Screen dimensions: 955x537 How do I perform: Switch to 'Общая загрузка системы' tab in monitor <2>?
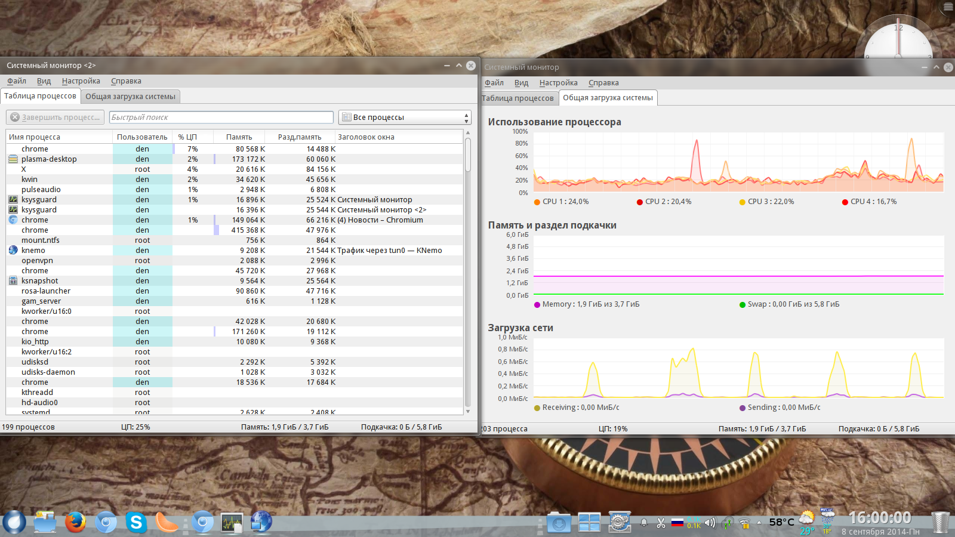130,97
